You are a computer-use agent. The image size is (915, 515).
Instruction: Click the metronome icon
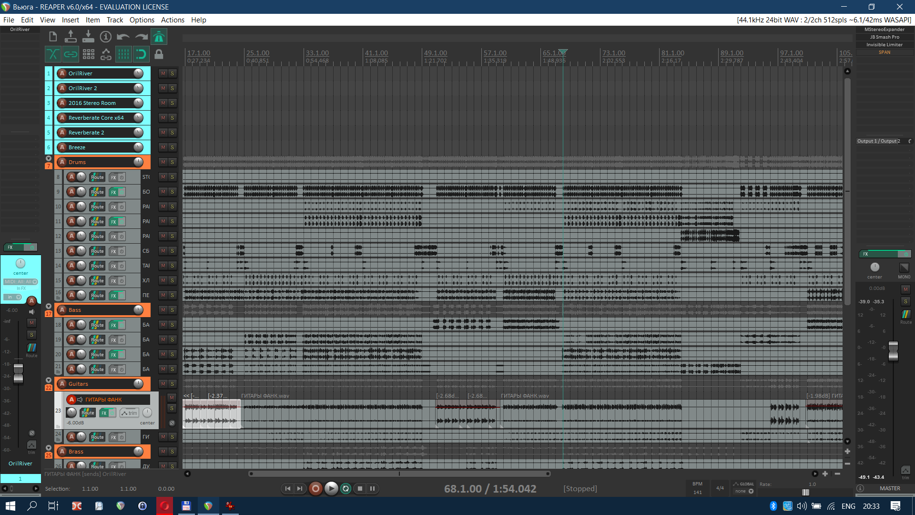click(159, 36)
